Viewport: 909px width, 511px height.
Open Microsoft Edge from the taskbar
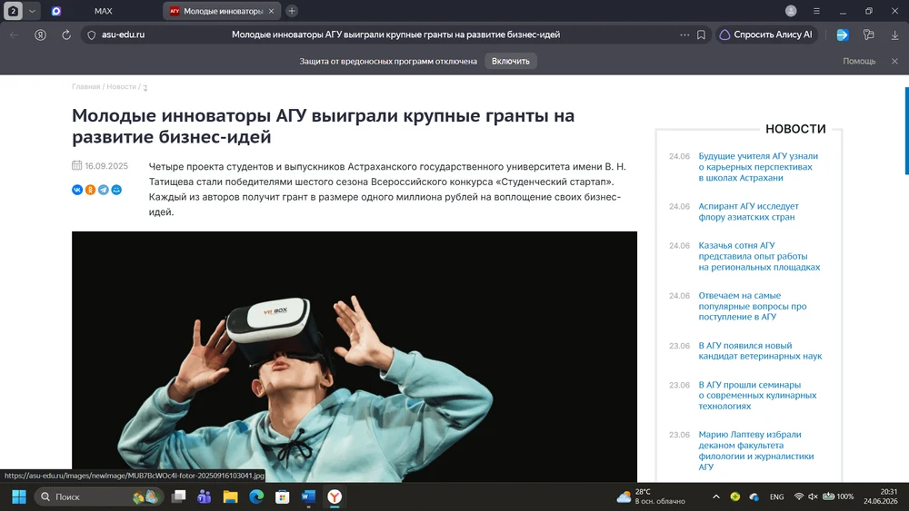[x=256, y=496]
